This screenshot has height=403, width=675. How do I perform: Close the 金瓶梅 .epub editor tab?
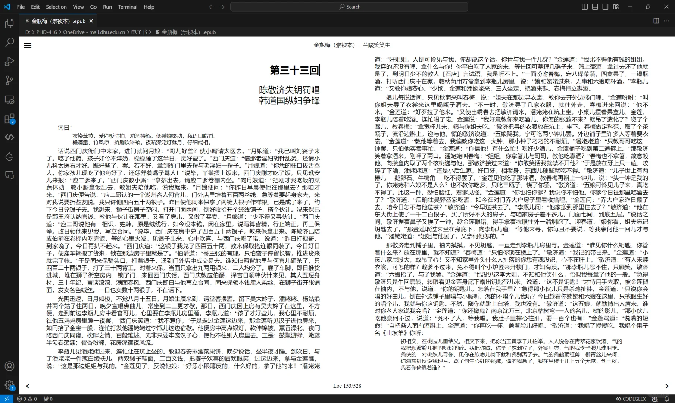91,21
